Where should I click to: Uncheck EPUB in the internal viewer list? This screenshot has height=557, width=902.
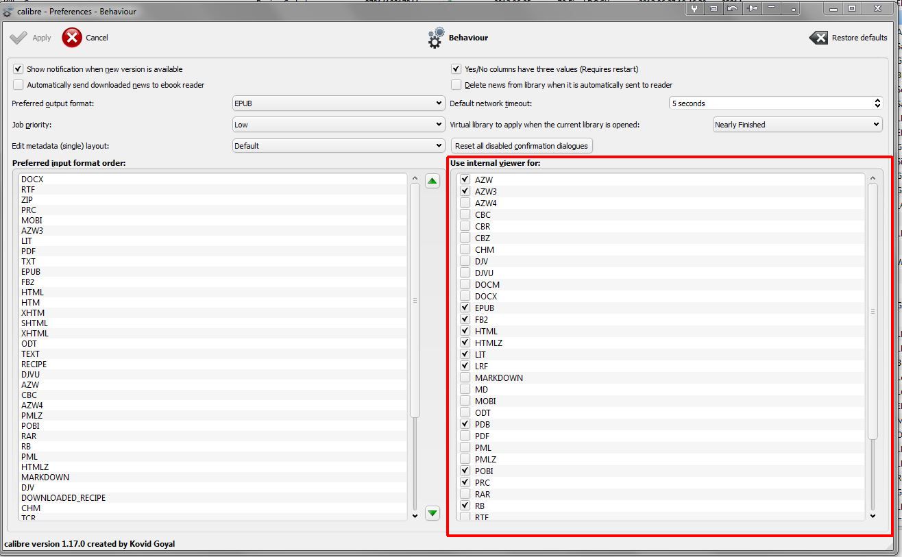465,308
